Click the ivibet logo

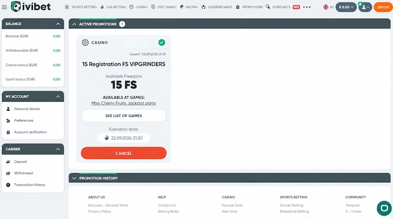[31, 7]
